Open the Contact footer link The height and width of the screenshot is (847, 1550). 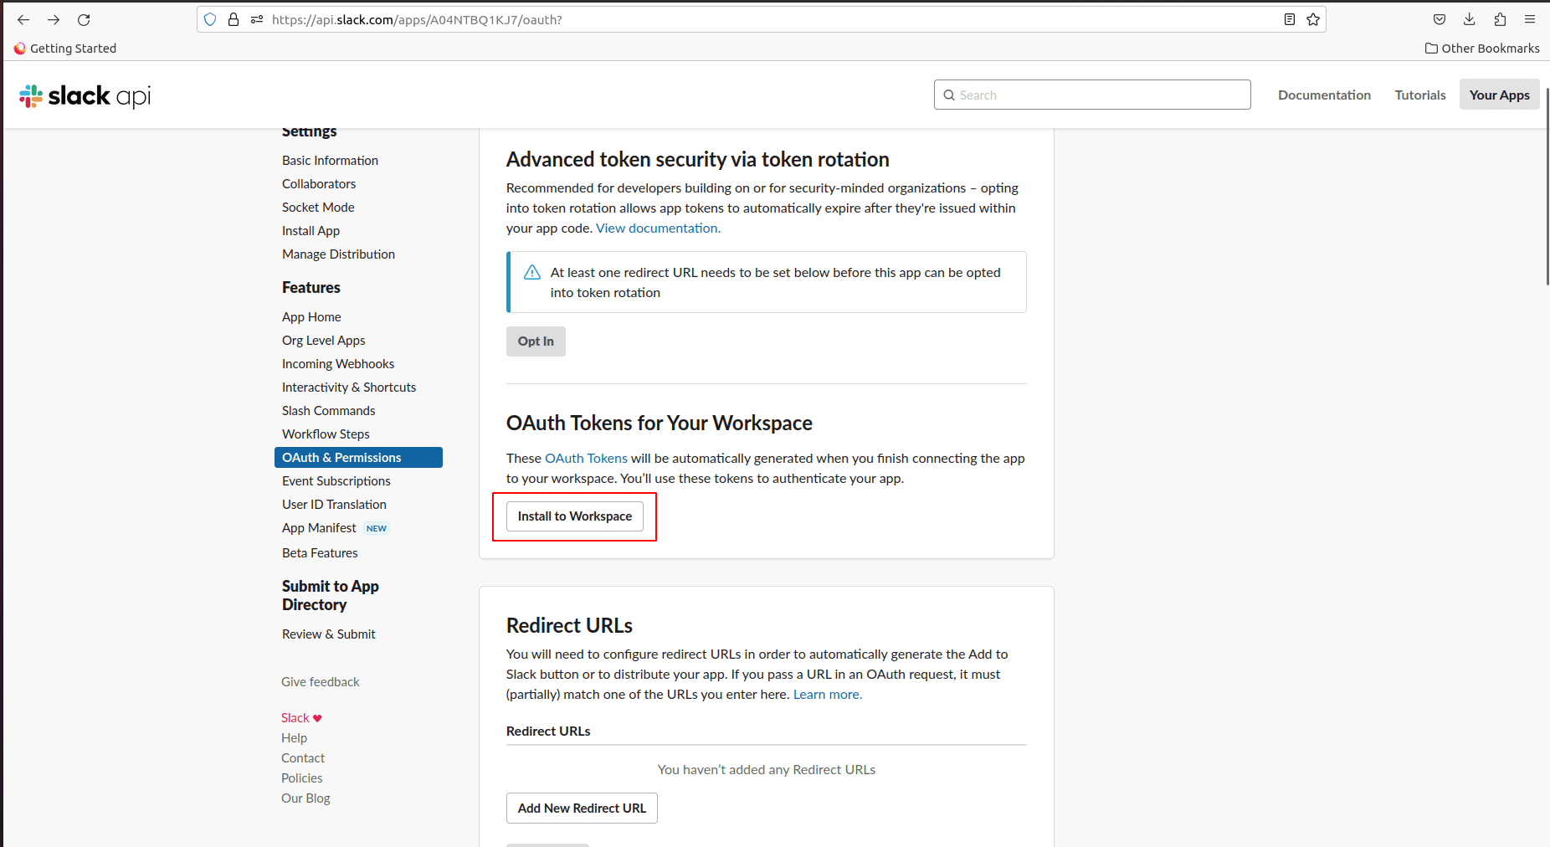pyautogui.click(x=303, y=758)
